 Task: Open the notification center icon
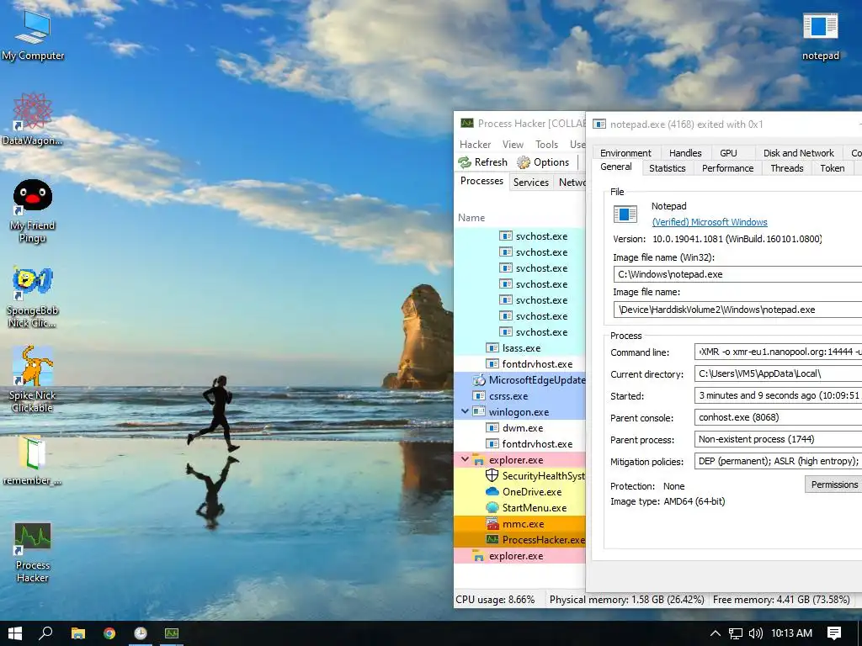(834, 633)
